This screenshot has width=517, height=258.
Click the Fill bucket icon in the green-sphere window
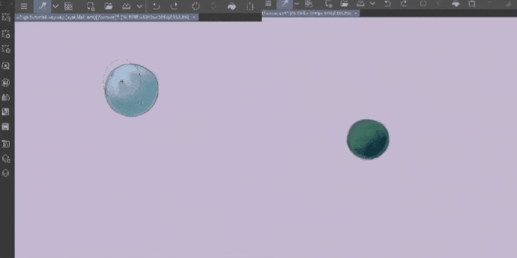[456, 4]
